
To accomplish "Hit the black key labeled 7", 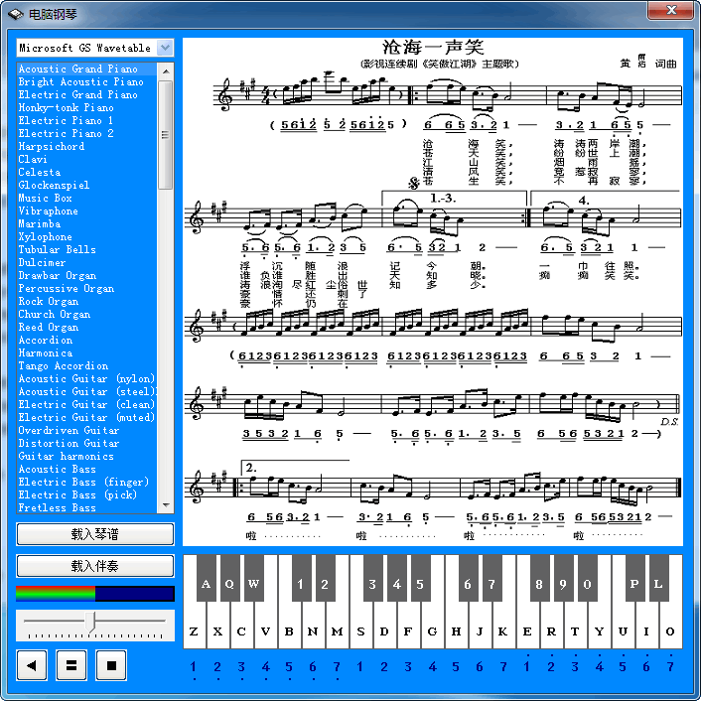I will pyautogui.click(x=491, y=578).
